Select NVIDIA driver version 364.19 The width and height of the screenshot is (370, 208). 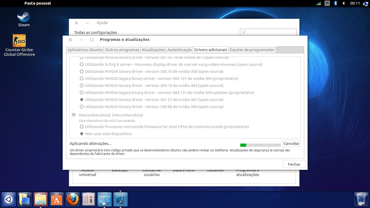coord(151,86)
